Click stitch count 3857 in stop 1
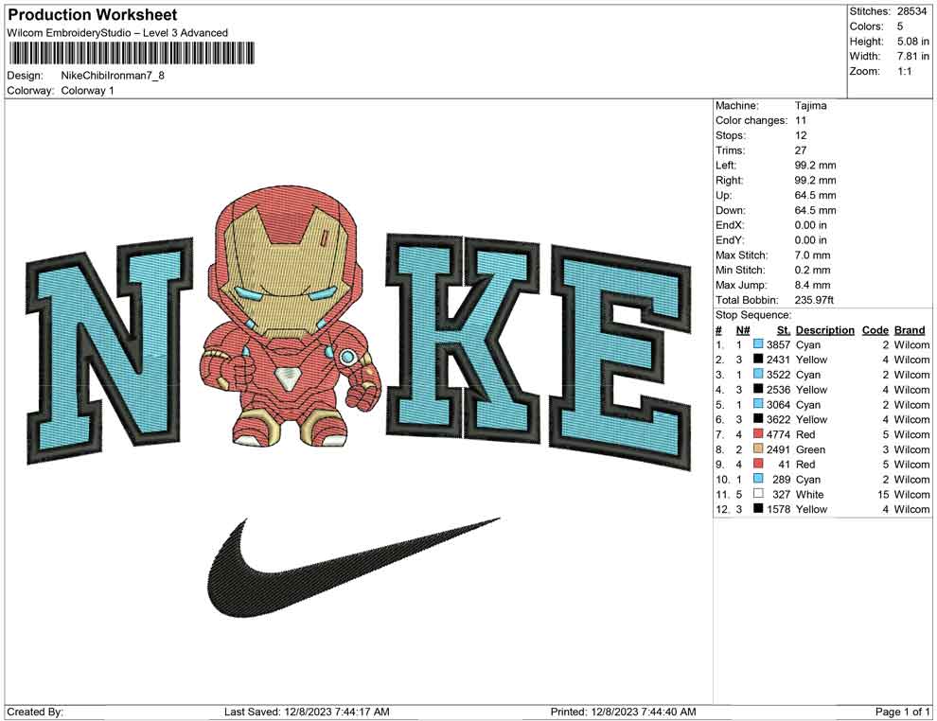 [778, 344]
